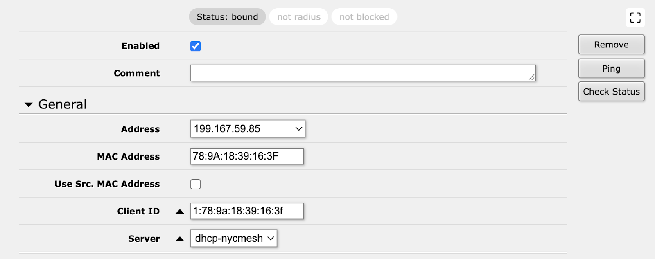Grab the Comment box resize handle corner
Image resolution: width=655 pixels, height=259 pixels.
click(x=531, y=77)
